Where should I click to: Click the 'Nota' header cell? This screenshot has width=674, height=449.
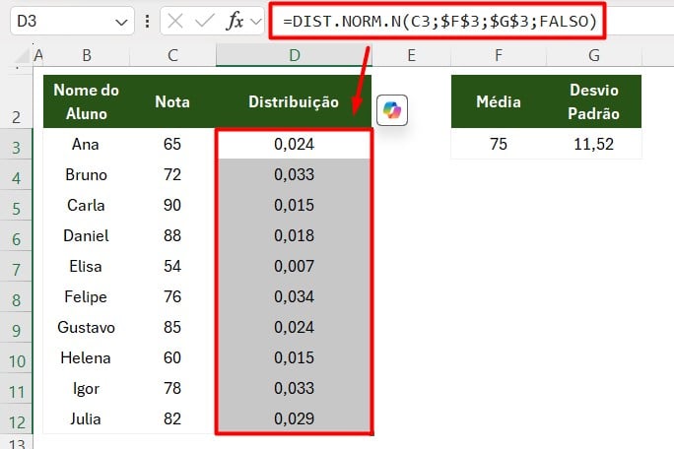point(172,101)
